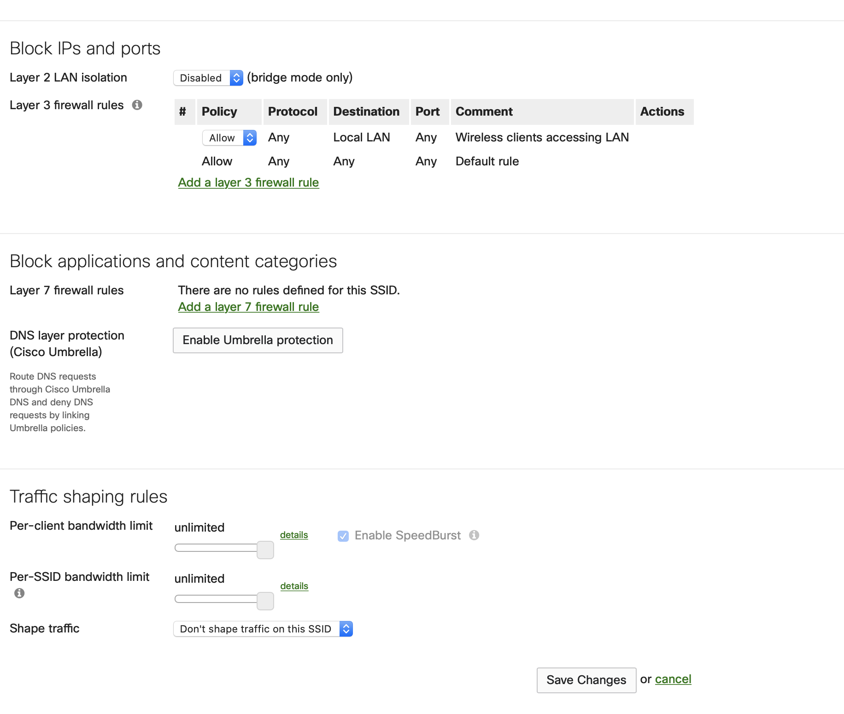Click Add a layer 7 firewall rule
Viewport: 844px width, 714px height.
coord(248,307)
